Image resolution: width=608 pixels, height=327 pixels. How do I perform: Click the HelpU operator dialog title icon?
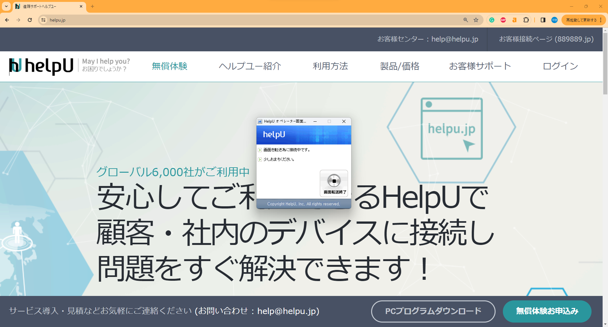point(260,121)
